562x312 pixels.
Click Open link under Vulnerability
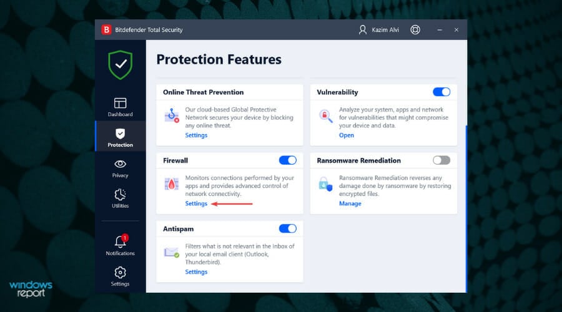[346, 135]
